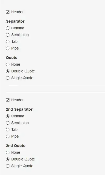105x175 pixels.
Task: Click the first Header label text
Action: tap(17, 12)
